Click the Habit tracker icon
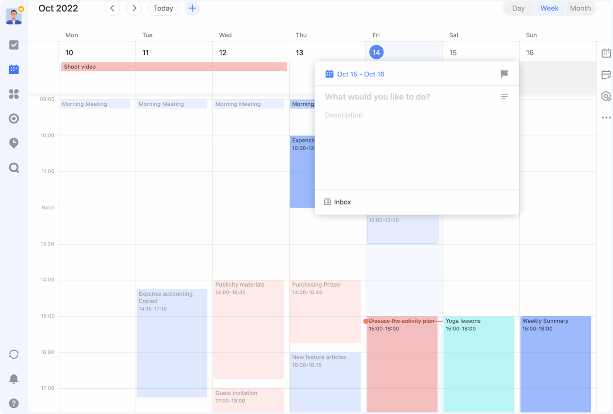This screenshot has width=613, height=414. point(14,118)
